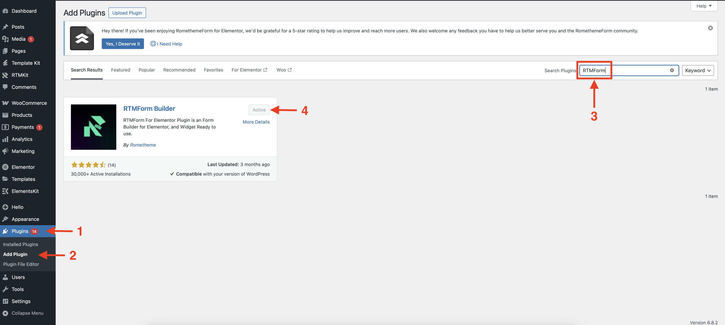Screen dimensions: 725x325
Task: Switch to the Featured plugins tab
Action: pyautogui.click(x=120, y=70)
